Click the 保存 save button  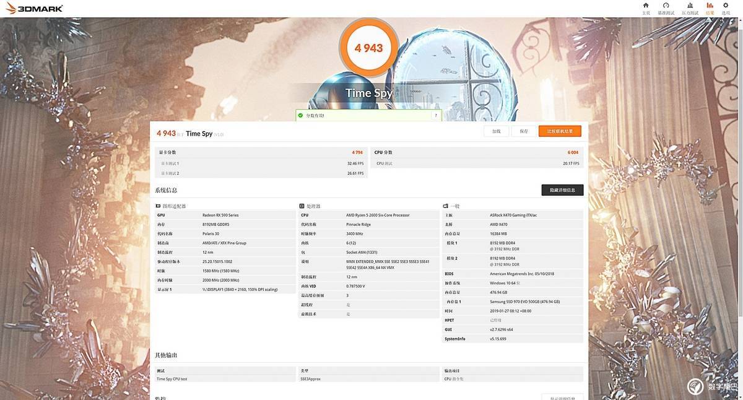click(524, 131)
